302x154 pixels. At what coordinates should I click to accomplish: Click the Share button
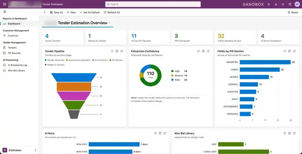(x=293, y=12)
